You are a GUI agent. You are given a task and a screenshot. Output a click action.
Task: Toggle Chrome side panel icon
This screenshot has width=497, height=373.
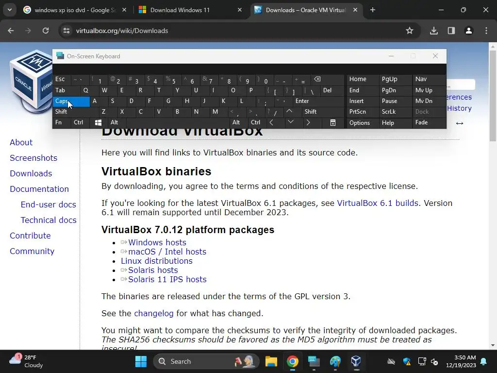point(451,31)
